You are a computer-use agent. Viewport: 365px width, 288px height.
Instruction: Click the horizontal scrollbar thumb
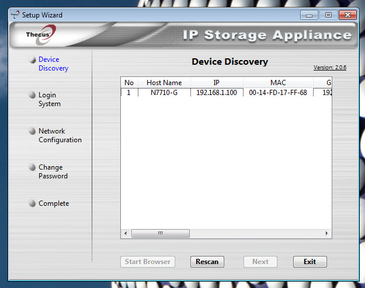[x=161, y=233]
